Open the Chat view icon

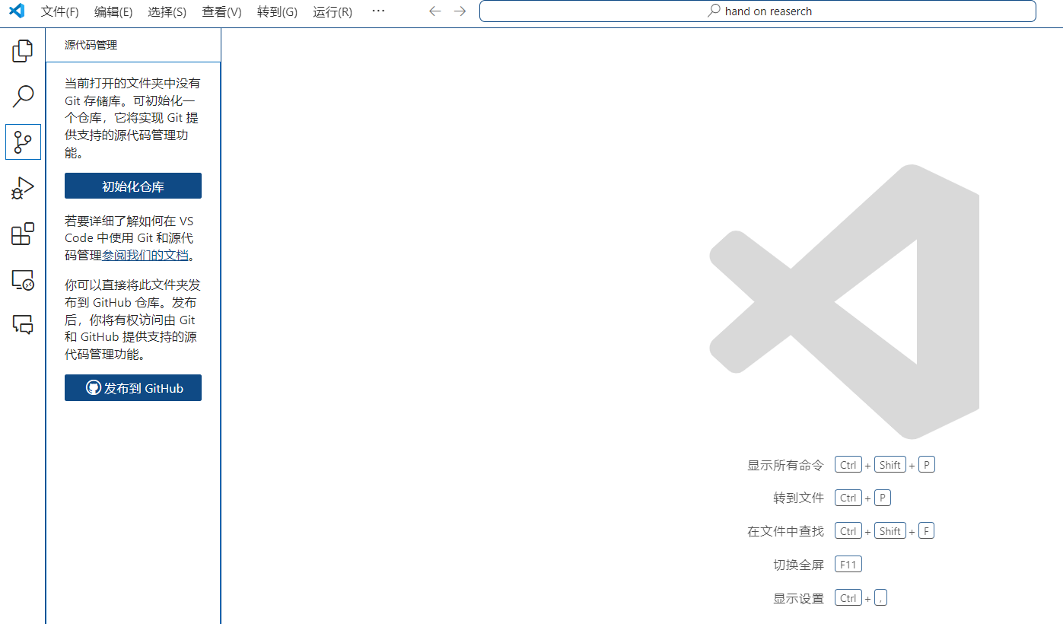23,325
